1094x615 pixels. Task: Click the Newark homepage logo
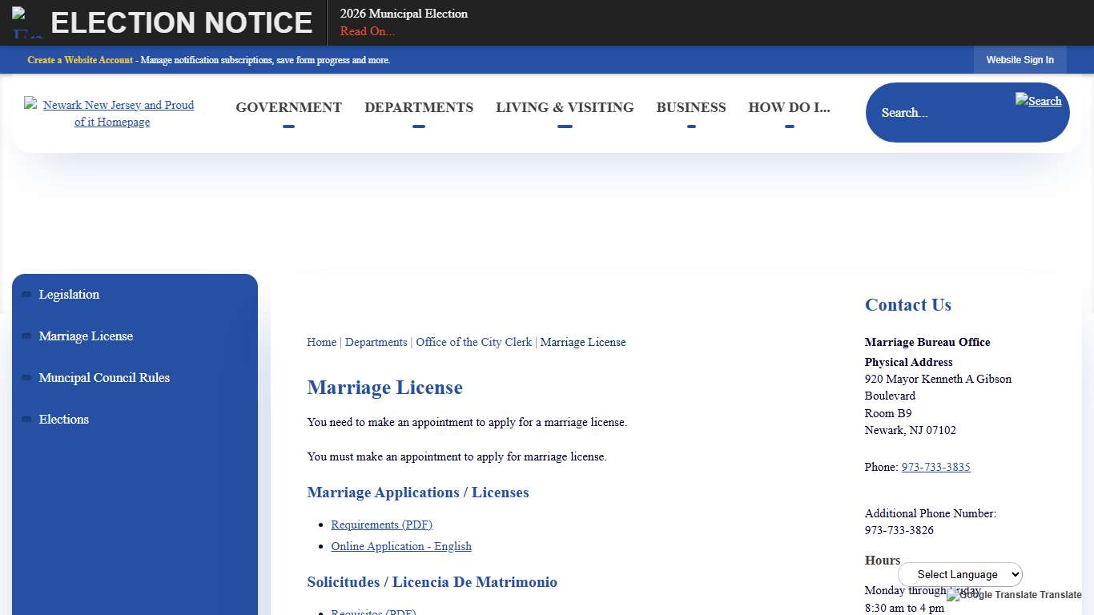[111, 113]
